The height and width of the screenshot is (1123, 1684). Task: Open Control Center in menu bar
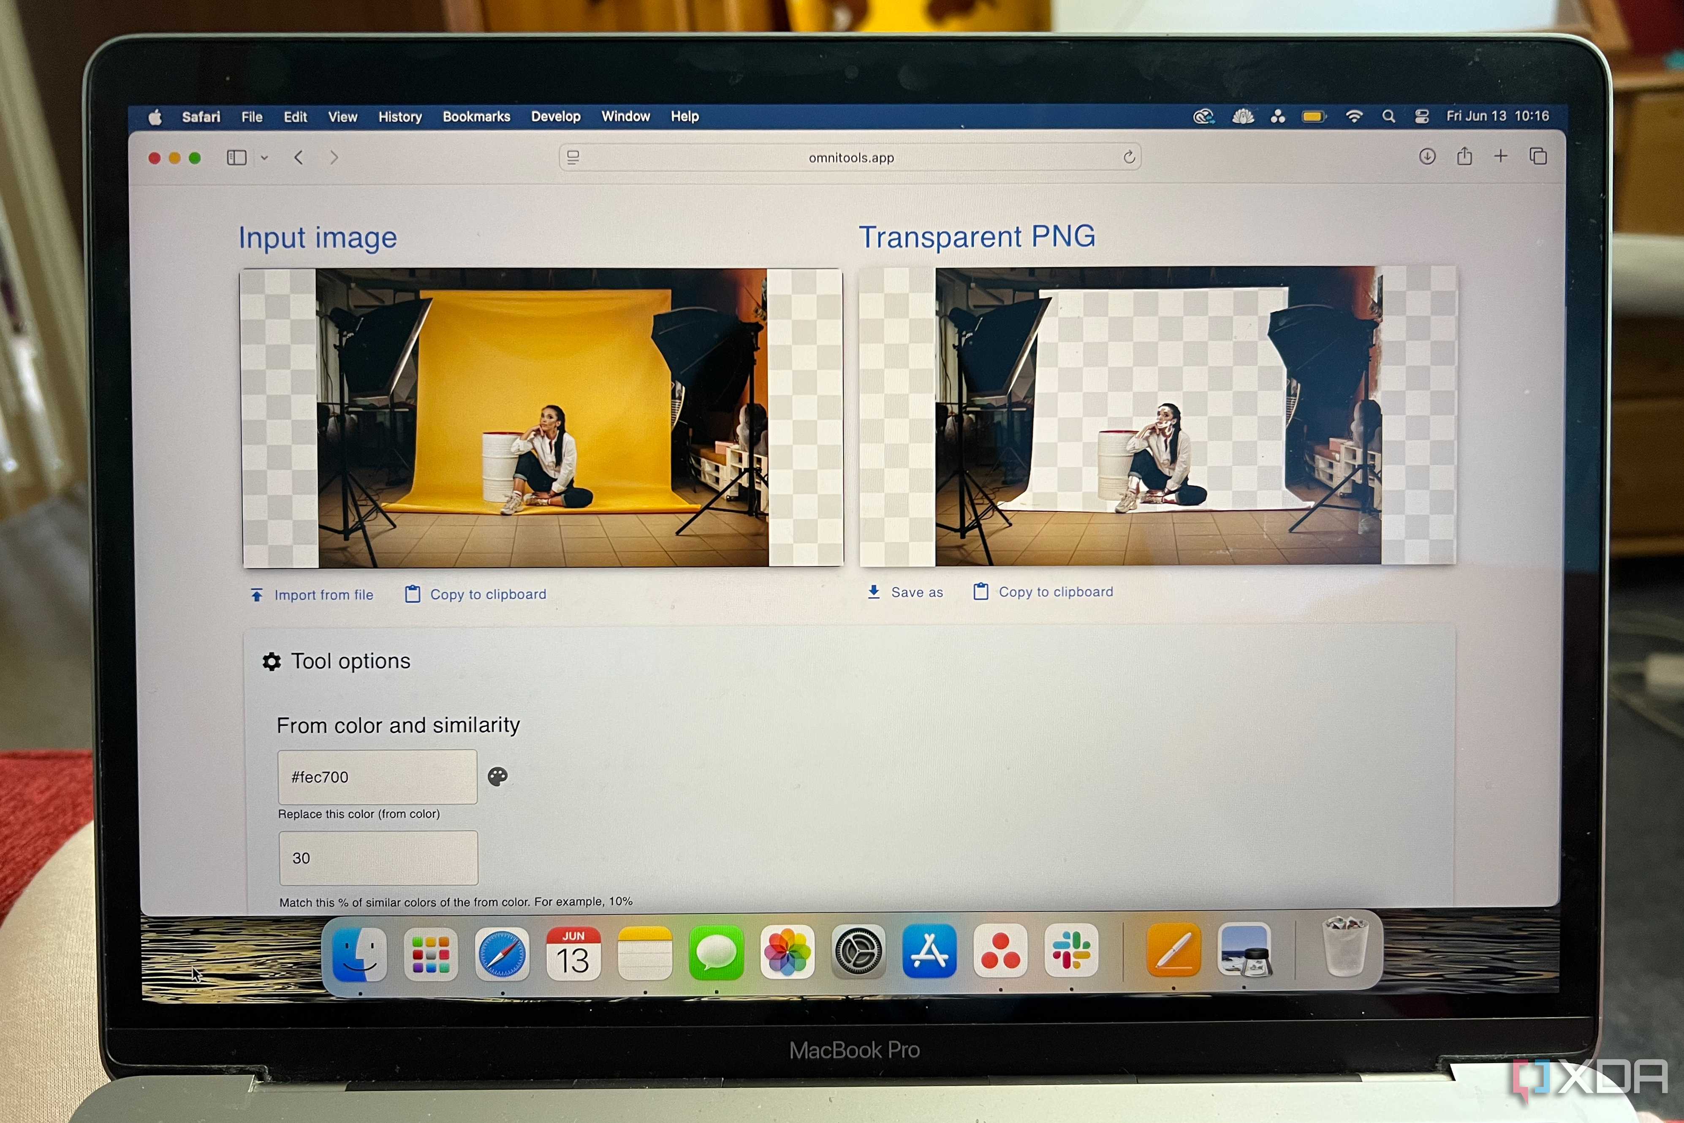(1422, 116)
